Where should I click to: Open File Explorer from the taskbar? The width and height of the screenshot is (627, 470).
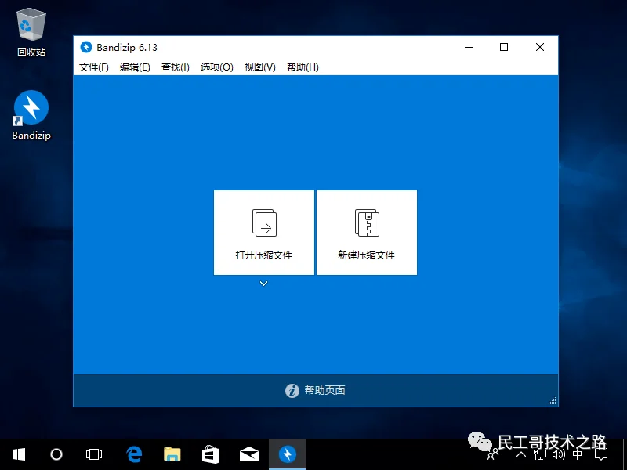[172, 454]
